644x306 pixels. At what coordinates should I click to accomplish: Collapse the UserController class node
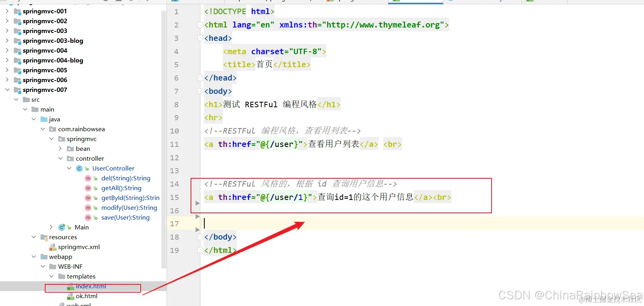[x=69, y=168]
